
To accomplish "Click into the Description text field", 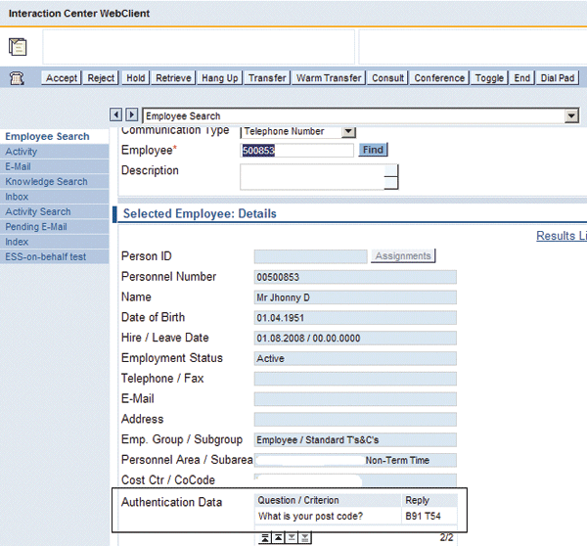I will click(311, 176).
